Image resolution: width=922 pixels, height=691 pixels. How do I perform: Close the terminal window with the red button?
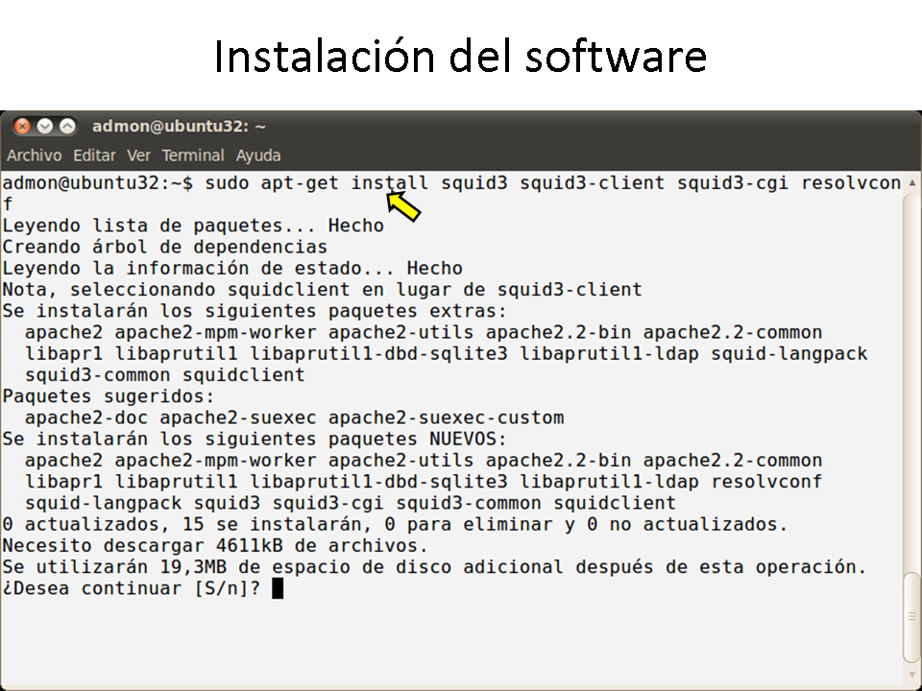click(22, 126)
